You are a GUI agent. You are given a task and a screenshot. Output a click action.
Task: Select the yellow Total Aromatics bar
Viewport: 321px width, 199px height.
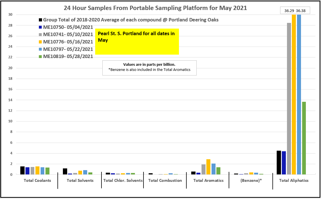click(208, 167)
